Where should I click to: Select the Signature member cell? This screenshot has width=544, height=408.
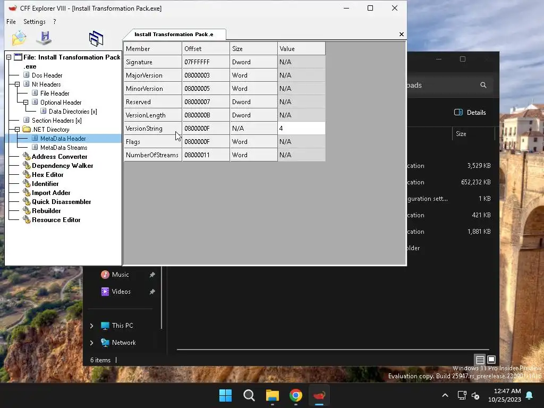pos(152,62)
